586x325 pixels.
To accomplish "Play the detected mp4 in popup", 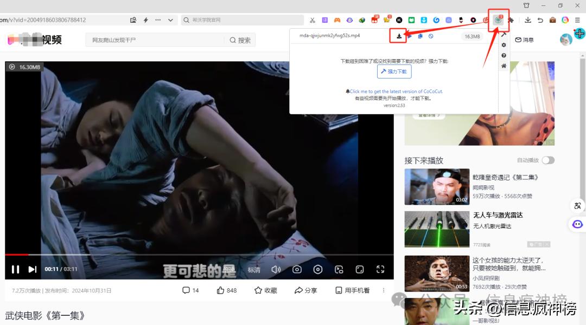I will coord(410,36).
